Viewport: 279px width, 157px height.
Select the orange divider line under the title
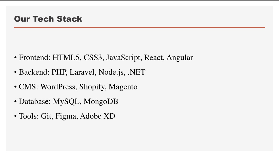pyautogui.click(x=139, y=28)
